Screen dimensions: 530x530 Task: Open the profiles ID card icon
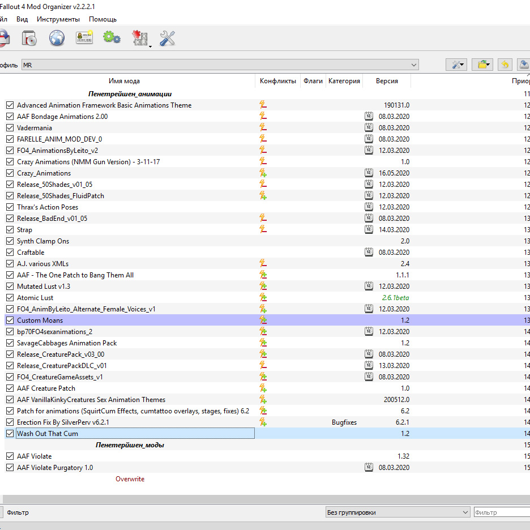click(x=84, y=38)
